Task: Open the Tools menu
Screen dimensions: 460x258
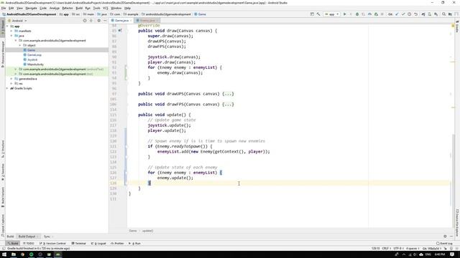Action: point(96,8)
